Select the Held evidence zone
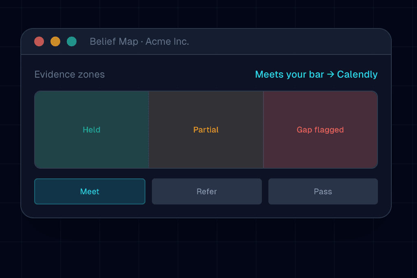The image size is (417, 278). 91,130
